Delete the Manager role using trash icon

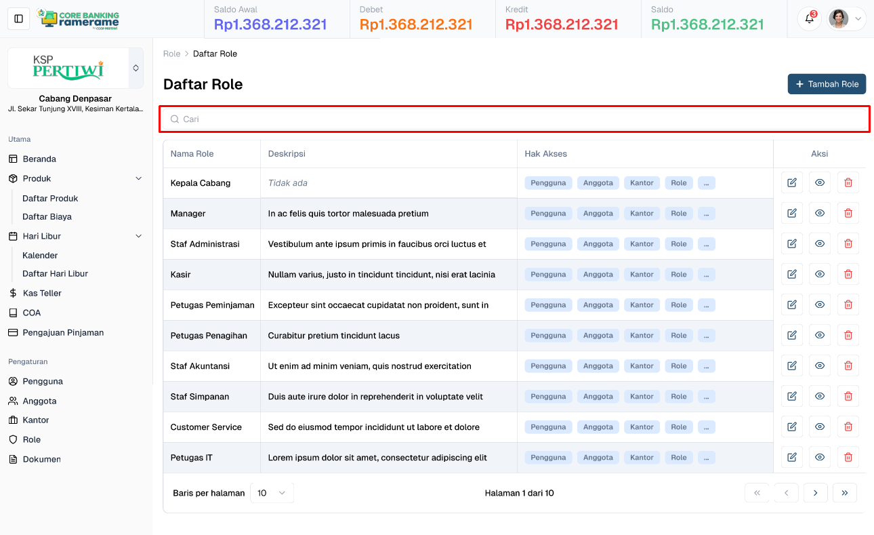848,214
